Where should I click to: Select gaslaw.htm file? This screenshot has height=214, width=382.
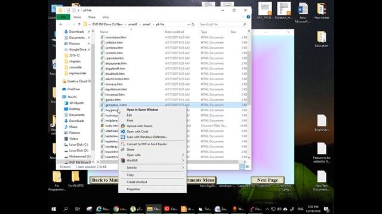[x=113, y=100]
